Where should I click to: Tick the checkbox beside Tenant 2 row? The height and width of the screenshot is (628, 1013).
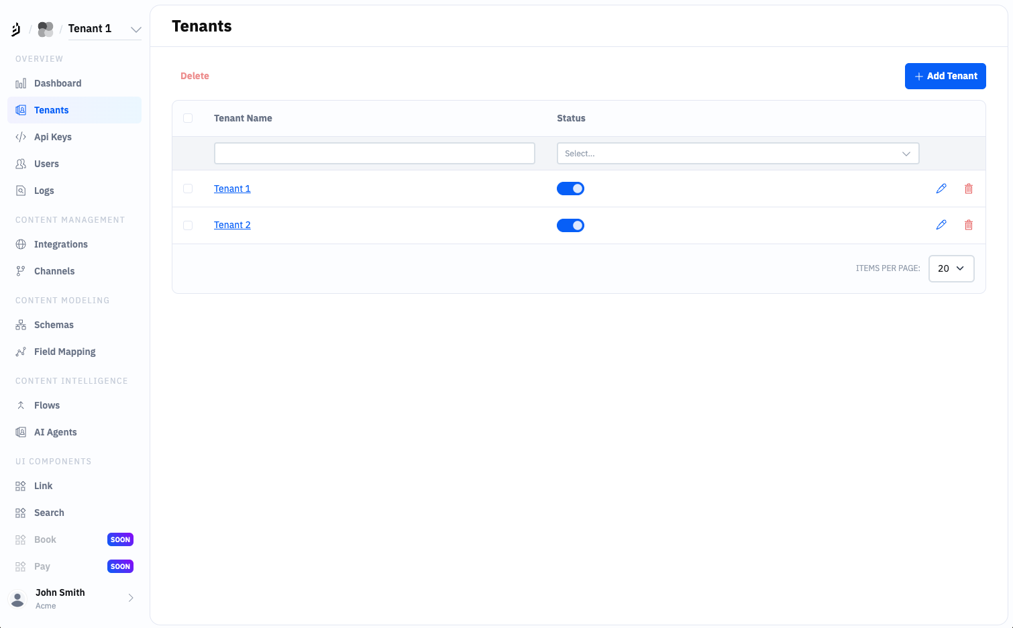coord(188,225)
